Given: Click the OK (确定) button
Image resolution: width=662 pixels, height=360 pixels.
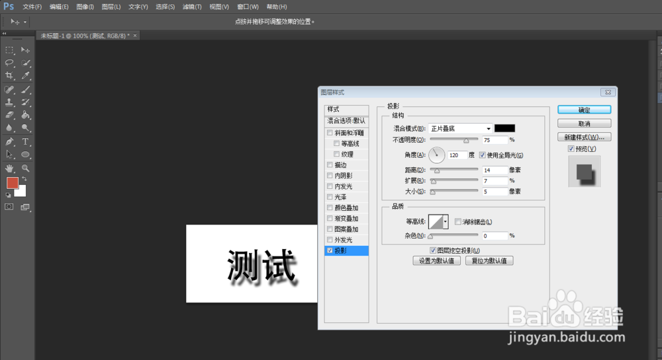Looking at the screenshot, I should [585, 110].
